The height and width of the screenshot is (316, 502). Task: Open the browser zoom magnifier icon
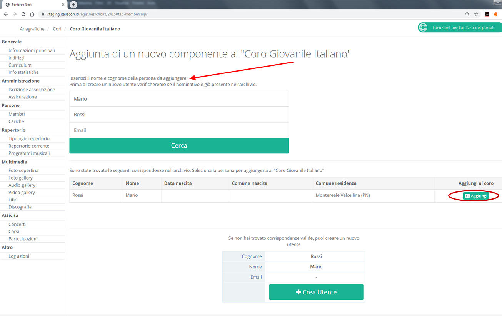click(467, 14)
